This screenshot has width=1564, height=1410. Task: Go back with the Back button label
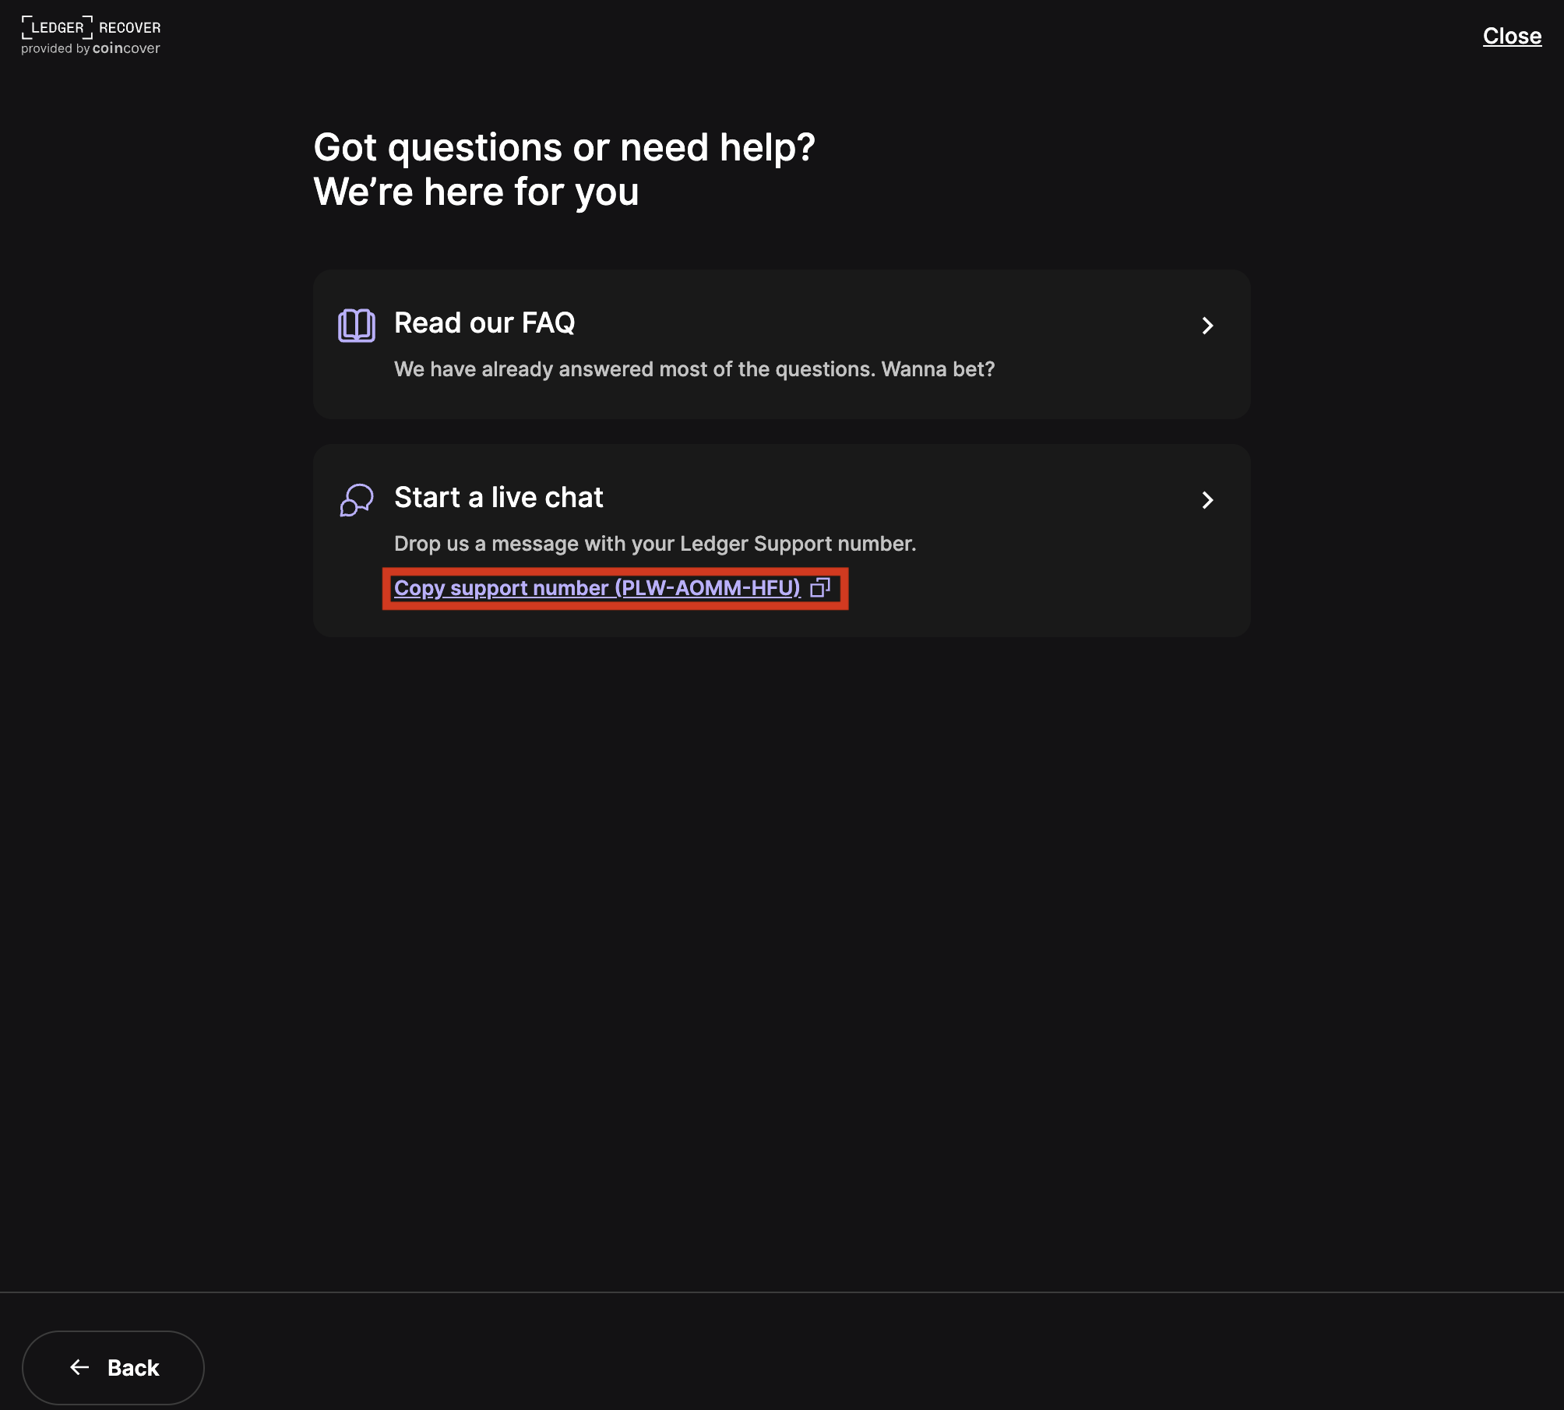click(x=133, y=1368)
